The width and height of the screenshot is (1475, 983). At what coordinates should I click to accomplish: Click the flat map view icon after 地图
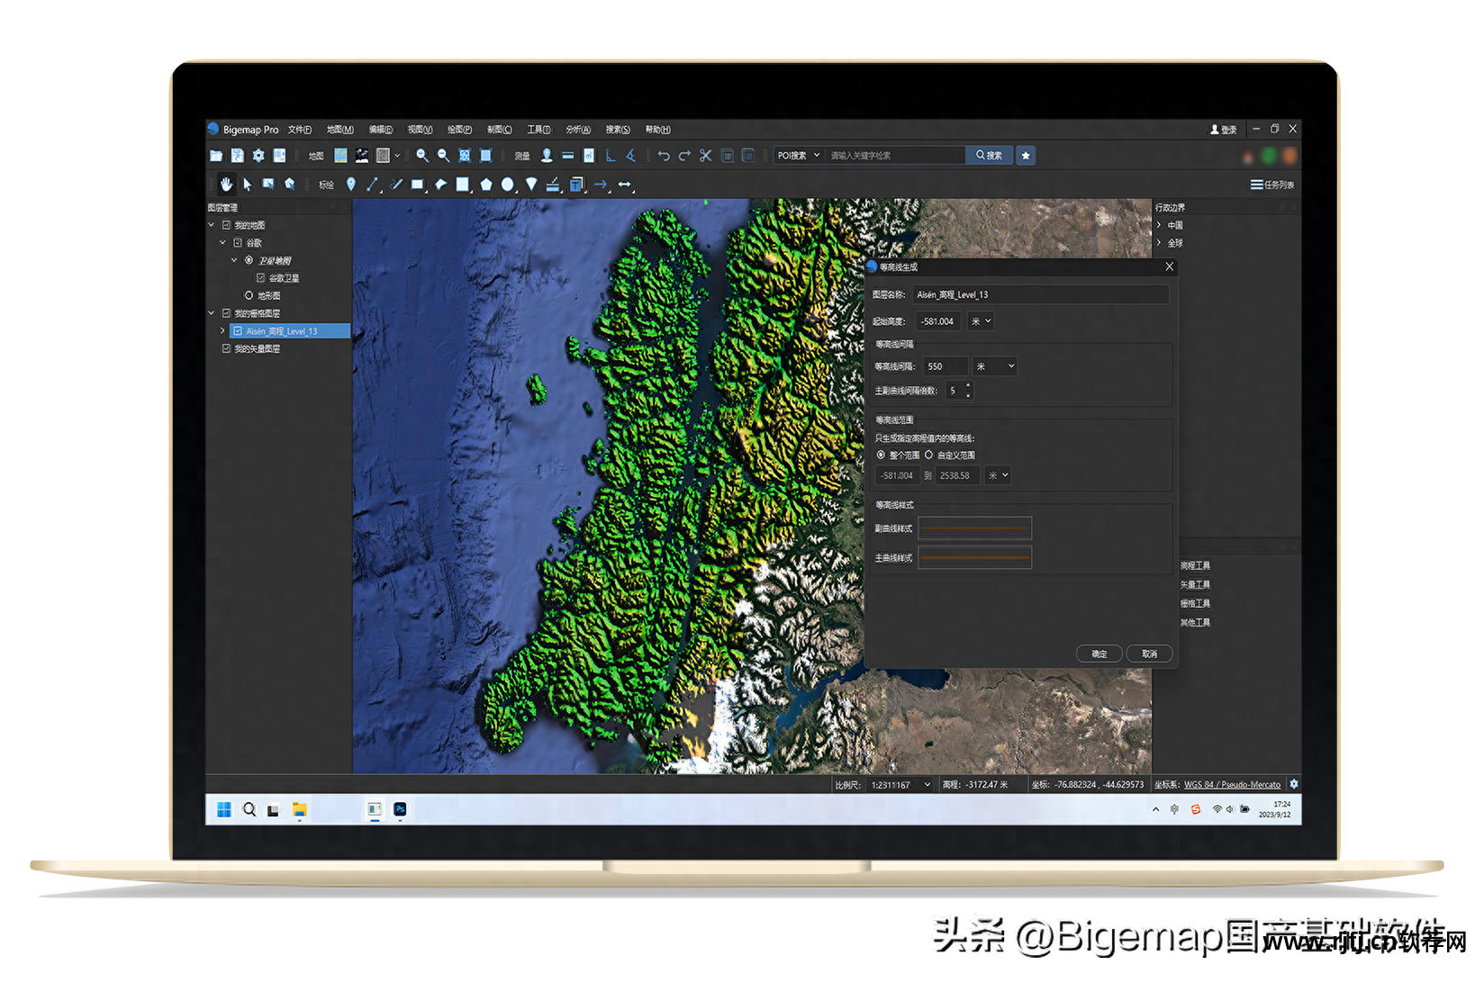click(x=340, y=156)
